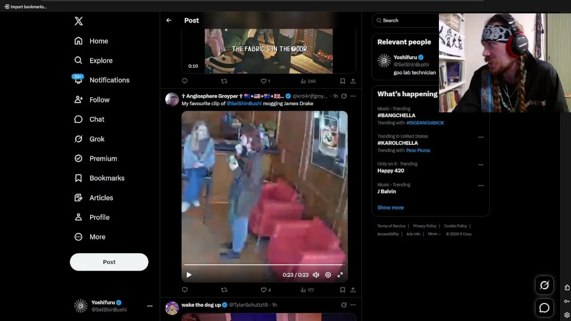571x321 pixels.
Task: Open the More menu in sidebar
Action: tap(90, 237)
